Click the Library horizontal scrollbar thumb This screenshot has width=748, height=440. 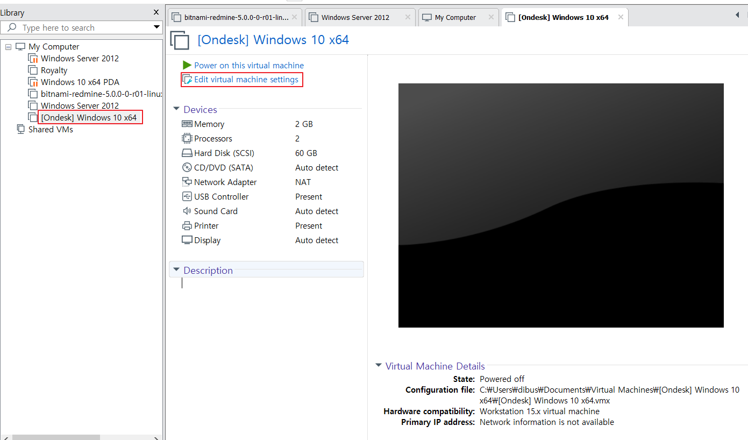click(x=56, y=437)
